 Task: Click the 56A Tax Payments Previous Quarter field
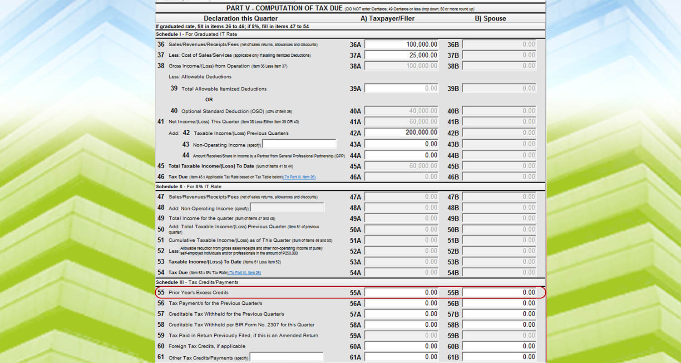(x=401, y=304)
